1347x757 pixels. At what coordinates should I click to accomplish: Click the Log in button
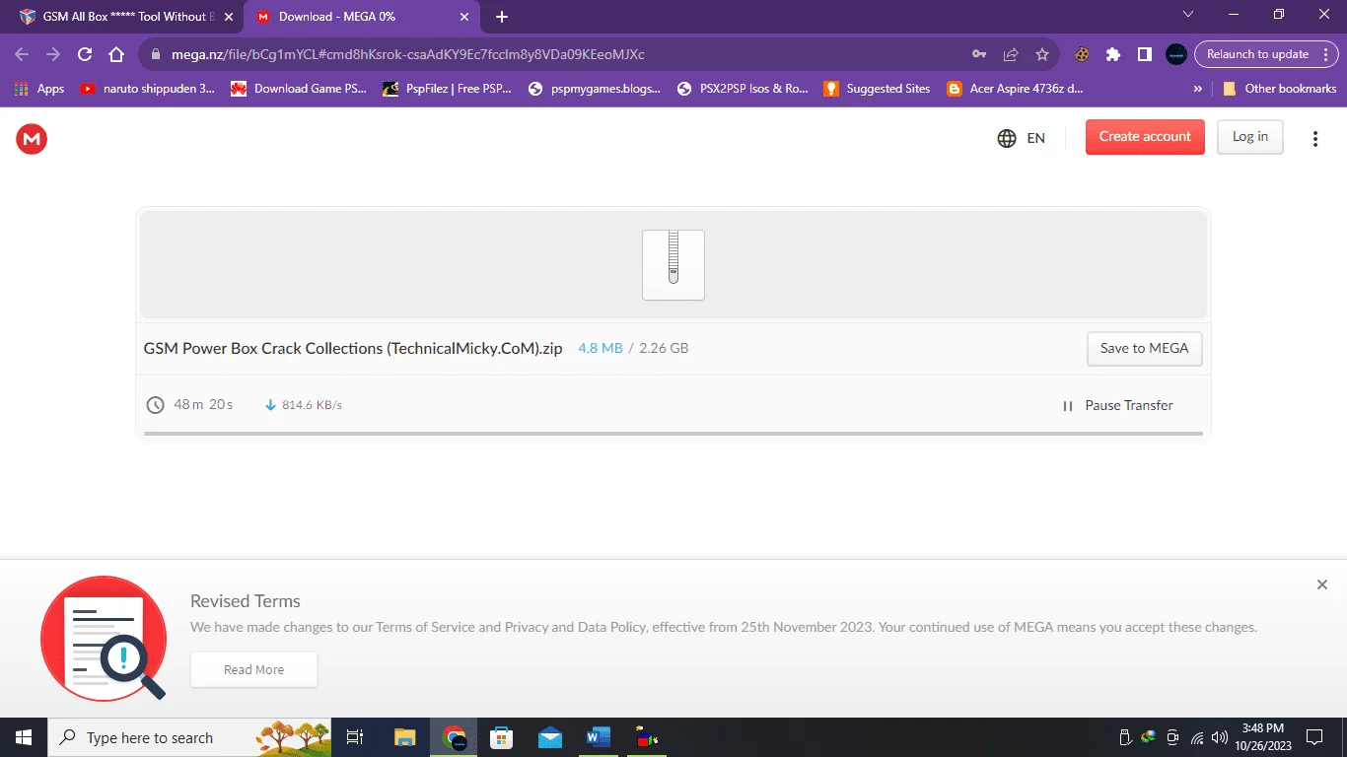[x=1250, y=137]
